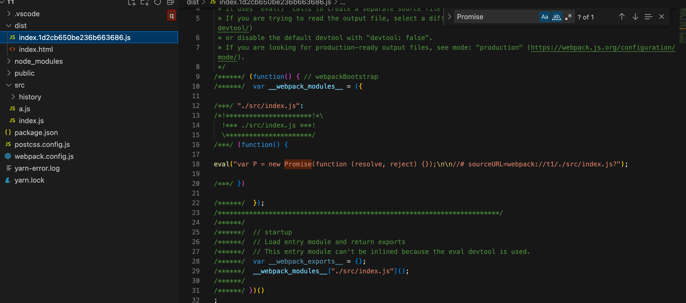Click dist segment in breadcrumb
This screenshot has width=686, height=303.
point(193,3)
